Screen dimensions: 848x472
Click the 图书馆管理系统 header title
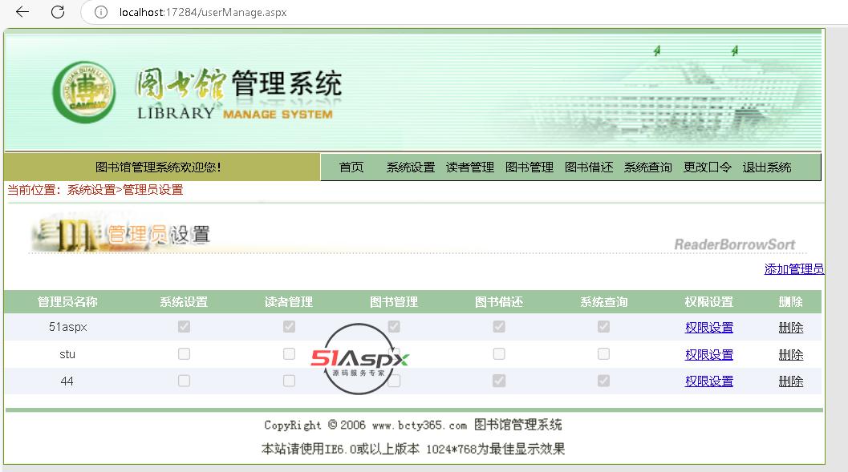click(238, 83)
